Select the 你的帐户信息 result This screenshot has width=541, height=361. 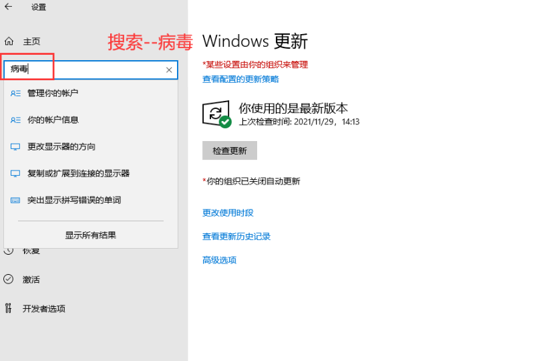pyautogui.click(x=91, y=120)
